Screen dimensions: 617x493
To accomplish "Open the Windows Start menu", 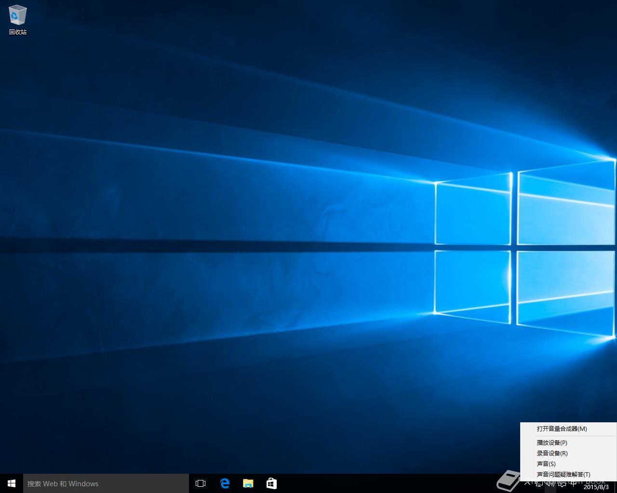I will (x=12, y=483).
